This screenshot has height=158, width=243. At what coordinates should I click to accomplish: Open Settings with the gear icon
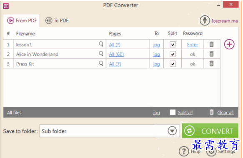tap(211, 151)
